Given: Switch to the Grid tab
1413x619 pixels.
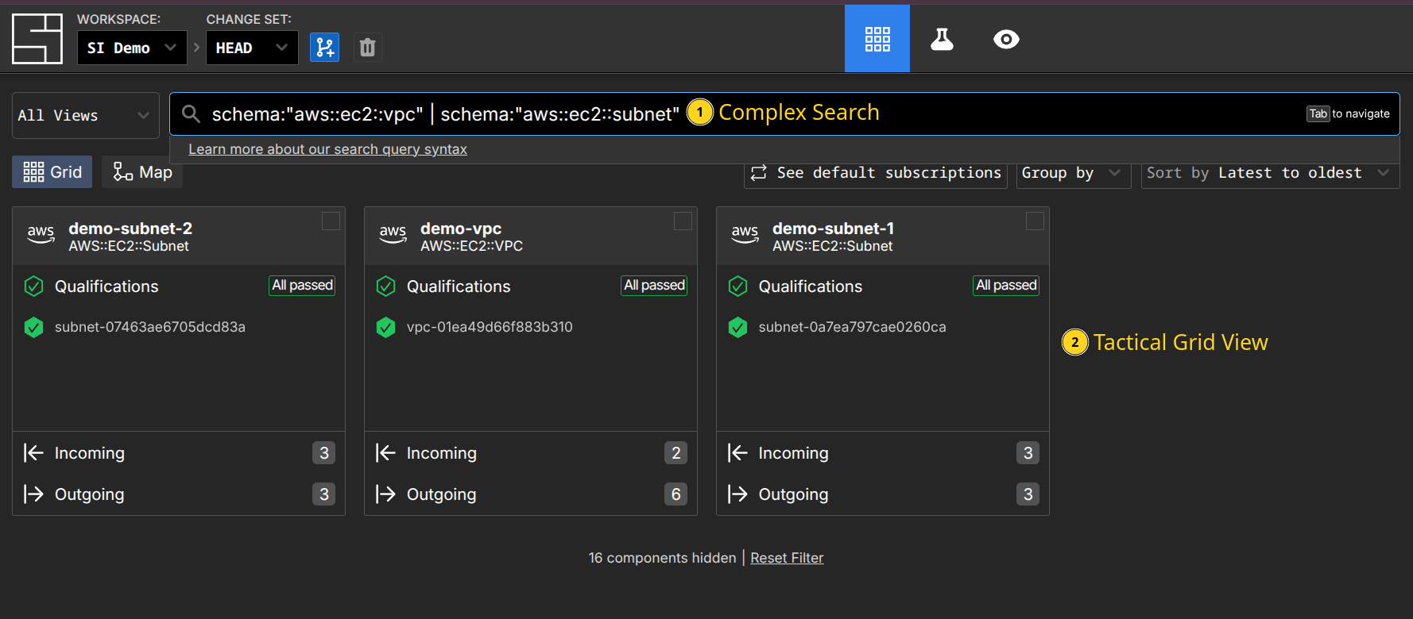Looking at the screenshot, I should click(x=52, y=172).
